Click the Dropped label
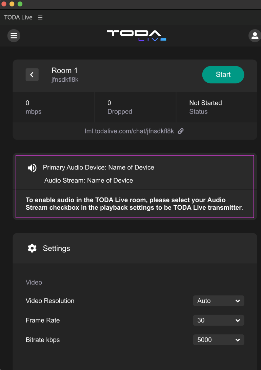The image size is (261, 370). [x=120, y=111]
